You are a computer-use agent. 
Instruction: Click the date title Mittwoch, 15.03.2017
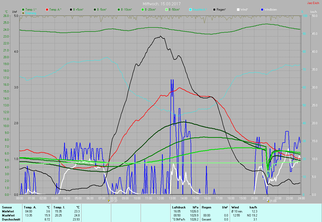[x=162, y=4]
